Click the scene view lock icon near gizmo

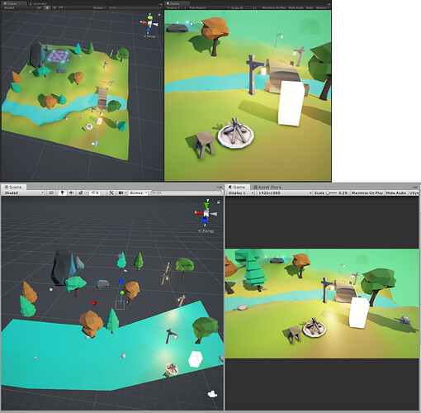218,202
